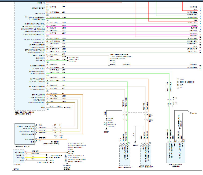203x175 pixels.
Task: Select the Z906 circuit code
Action: coord(59,106)
